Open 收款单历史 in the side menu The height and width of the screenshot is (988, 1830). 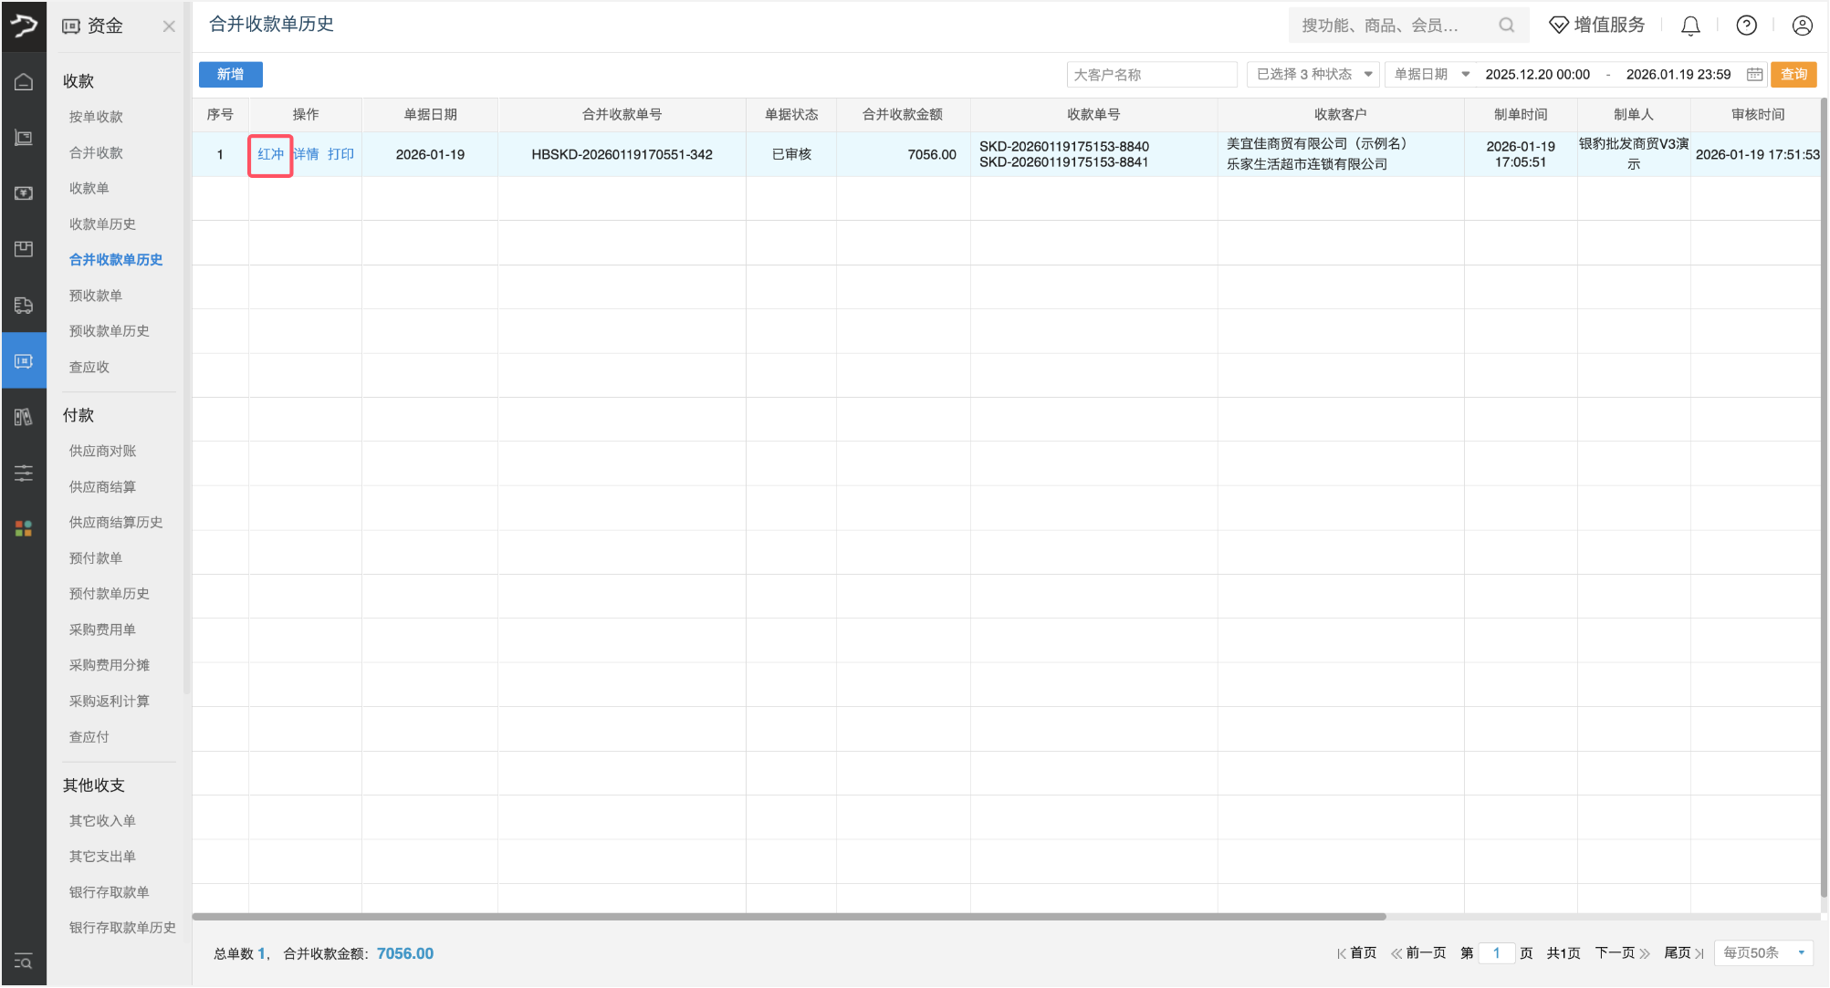click(x=102, y=224)
